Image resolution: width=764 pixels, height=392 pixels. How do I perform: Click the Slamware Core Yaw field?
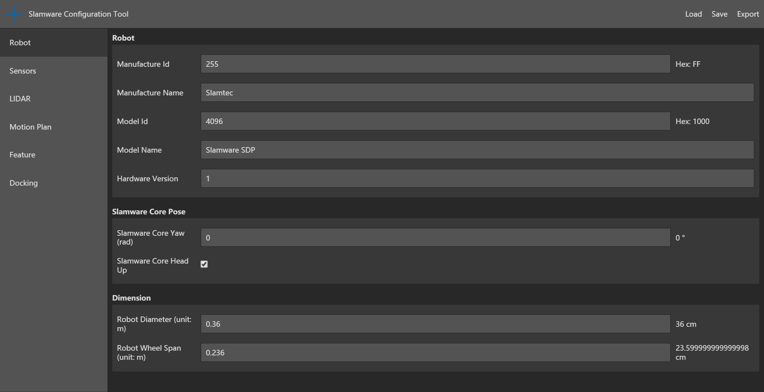[435, 238]
